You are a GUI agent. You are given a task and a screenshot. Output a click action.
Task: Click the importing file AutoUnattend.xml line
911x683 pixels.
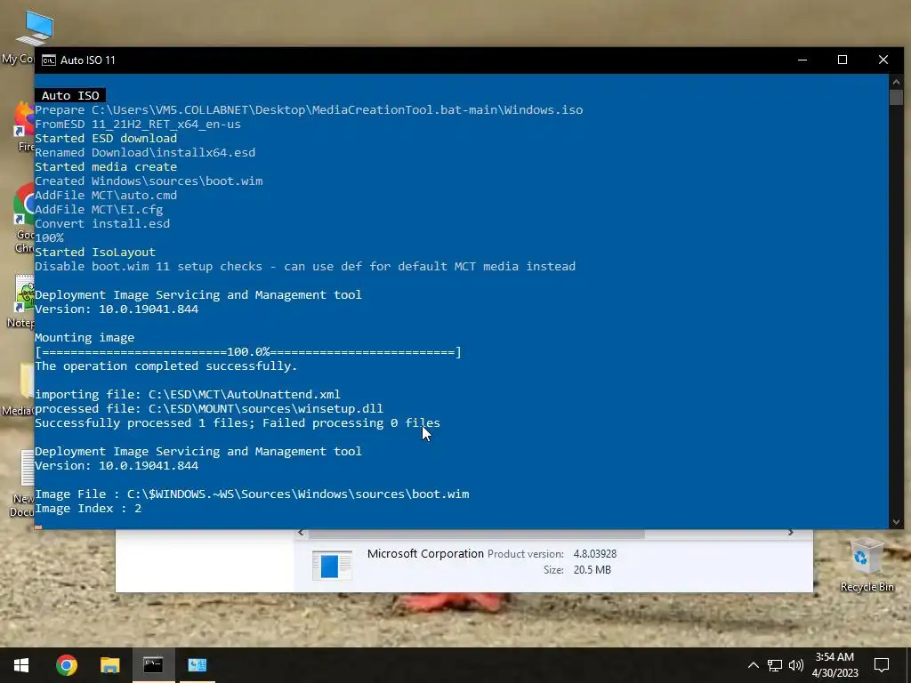188,394
